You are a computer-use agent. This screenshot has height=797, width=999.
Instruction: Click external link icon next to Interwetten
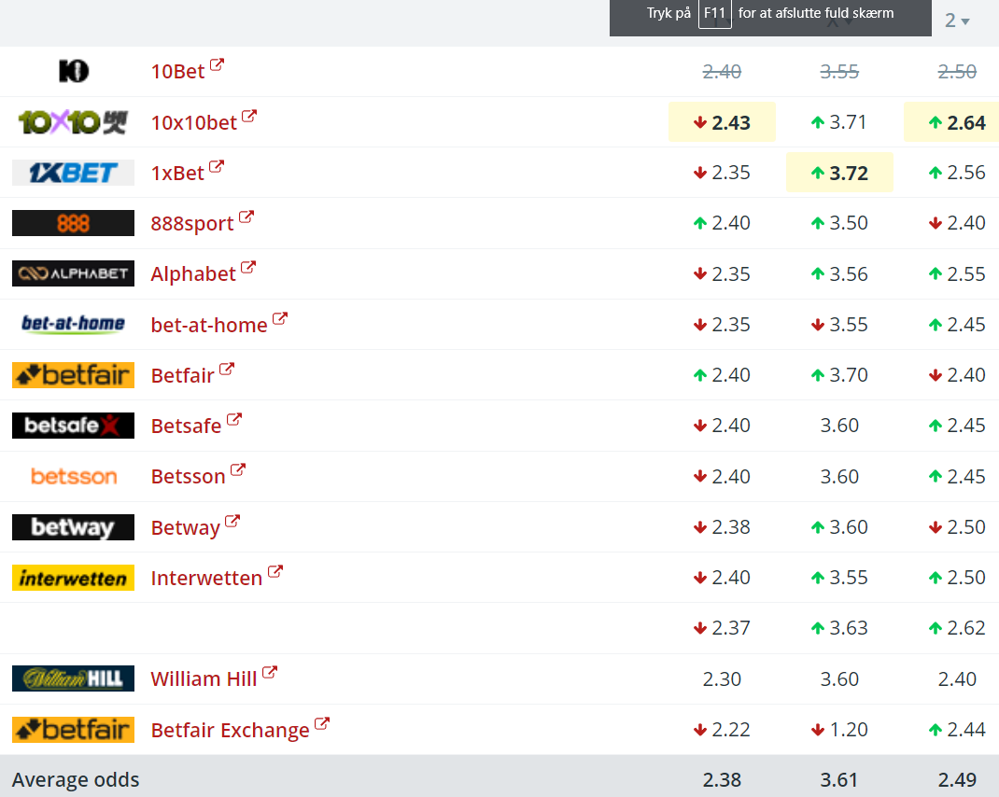(274, 571)
